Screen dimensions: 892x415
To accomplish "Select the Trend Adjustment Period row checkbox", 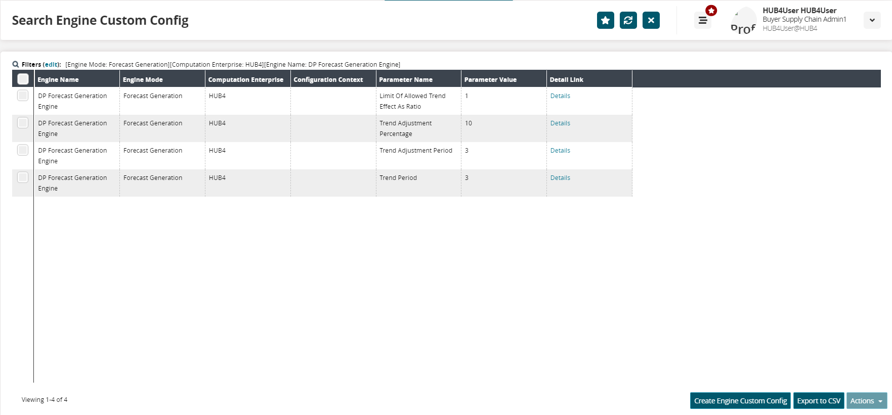I will (23, 150).
